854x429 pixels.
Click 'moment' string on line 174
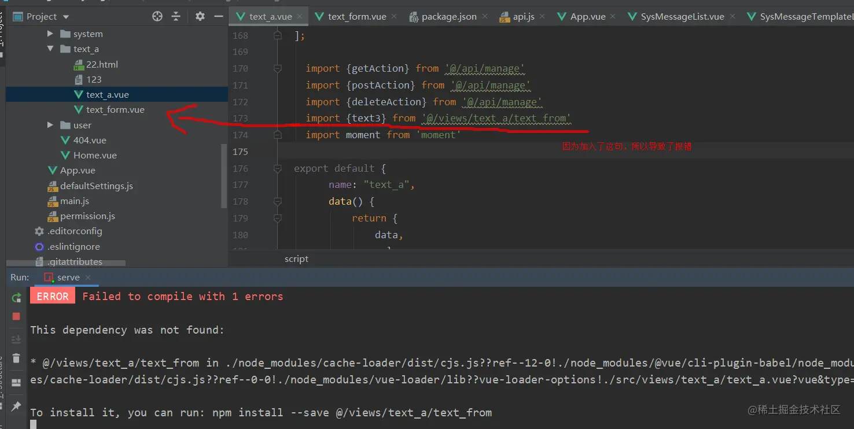[438, 135]
